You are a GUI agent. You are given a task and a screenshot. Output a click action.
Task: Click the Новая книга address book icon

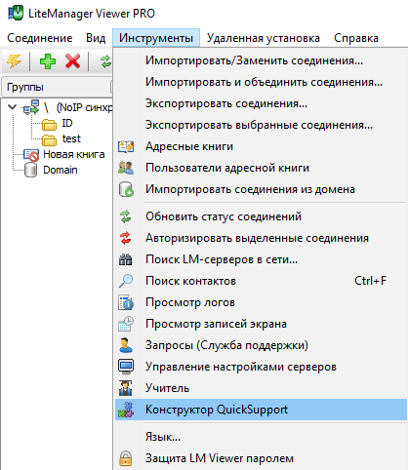[31, 155]
